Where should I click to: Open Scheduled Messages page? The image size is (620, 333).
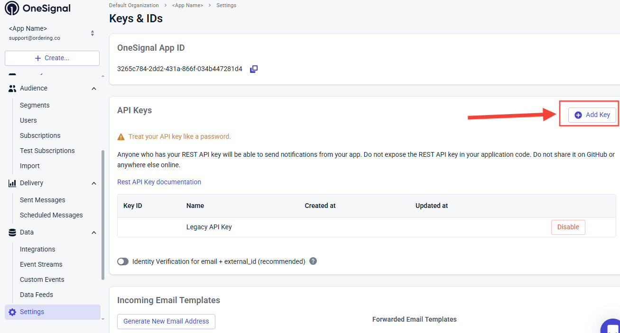(51, 215)
